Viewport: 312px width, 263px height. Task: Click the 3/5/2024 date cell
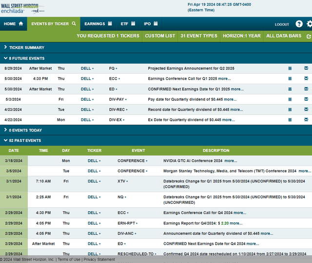point(14,171)
